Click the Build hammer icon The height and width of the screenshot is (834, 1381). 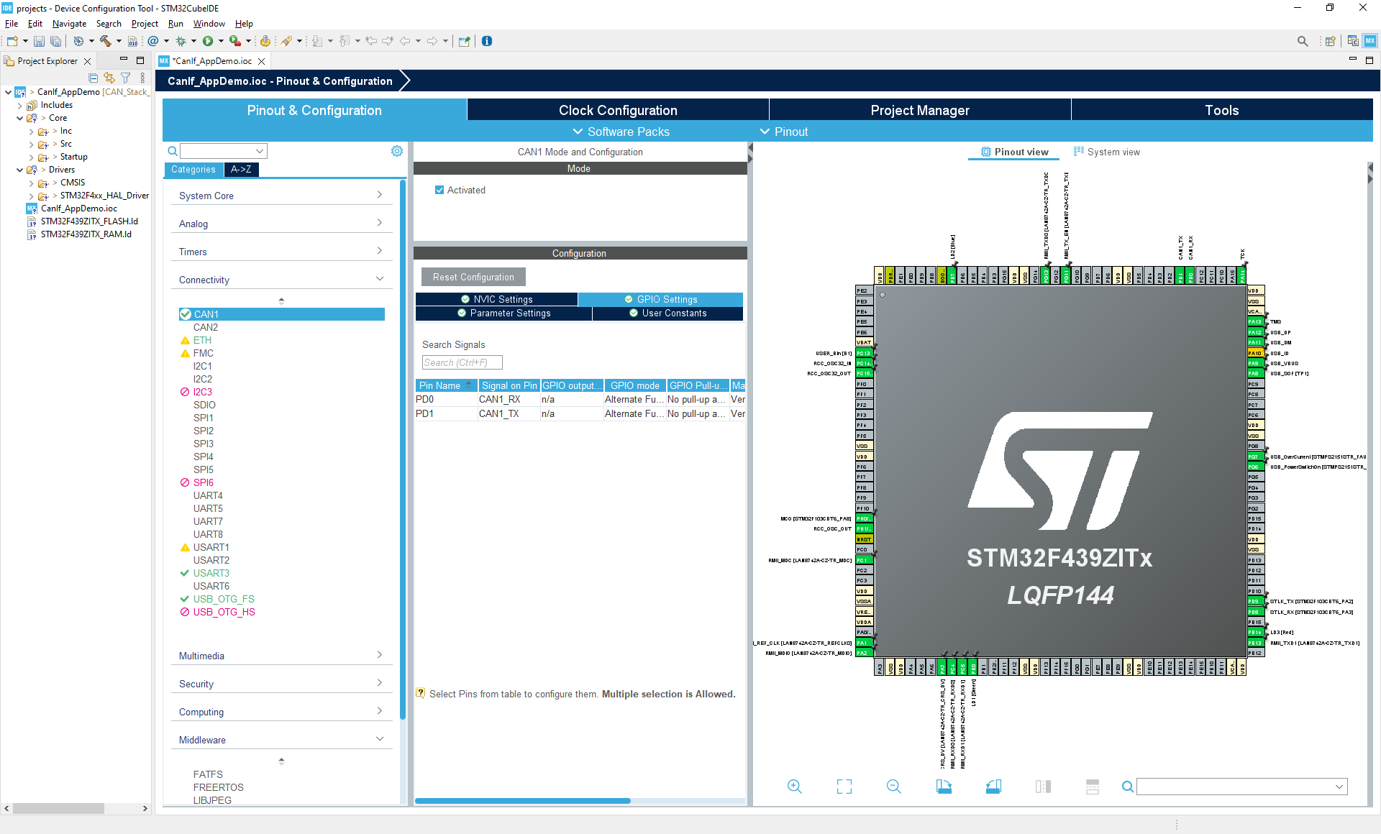click(x=105, y=41)
